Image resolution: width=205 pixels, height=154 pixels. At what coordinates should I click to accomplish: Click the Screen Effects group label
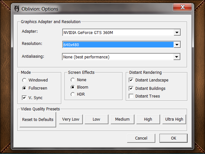tap(81, 72)
